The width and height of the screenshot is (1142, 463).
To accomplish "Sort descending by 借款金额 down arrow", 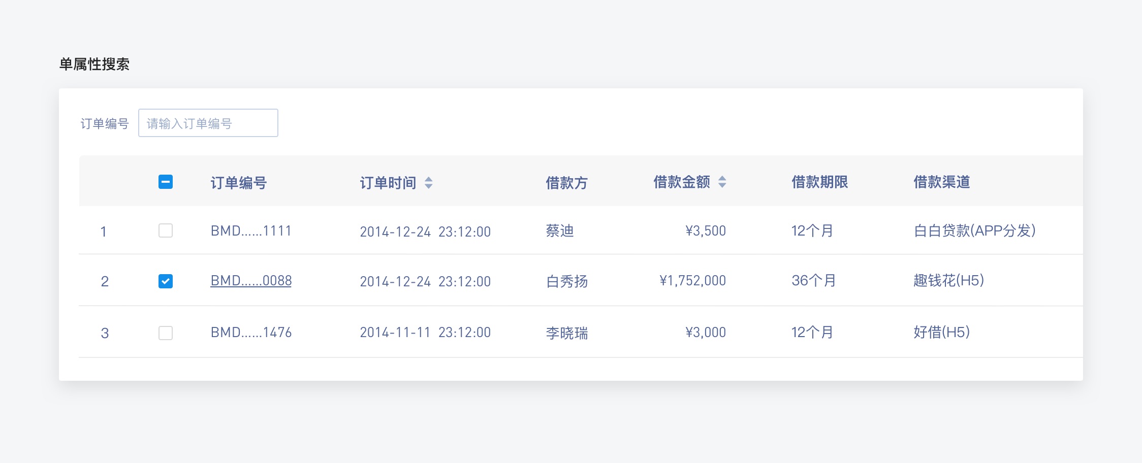I will coord(722,185).
